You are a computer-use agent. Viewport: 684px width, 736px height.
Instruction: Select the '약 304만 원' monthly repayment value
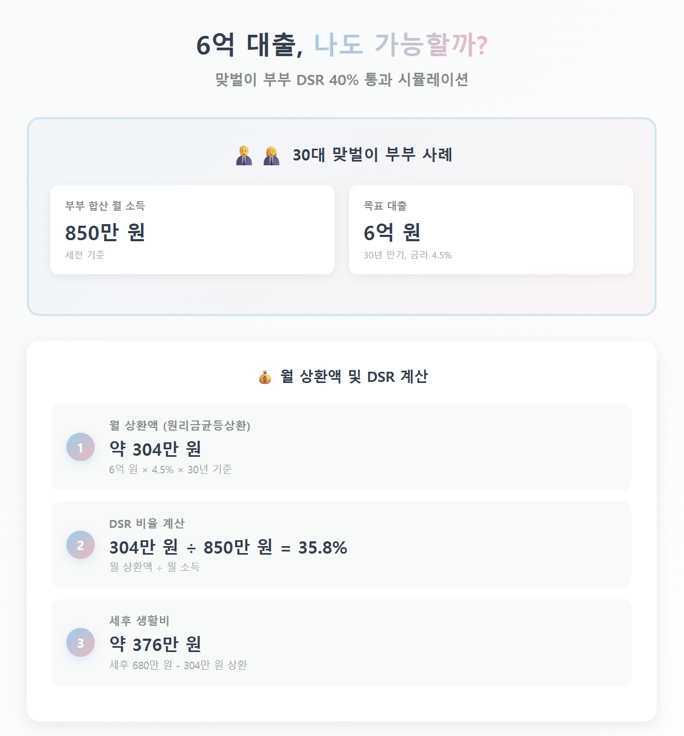[x=155, y=449]
